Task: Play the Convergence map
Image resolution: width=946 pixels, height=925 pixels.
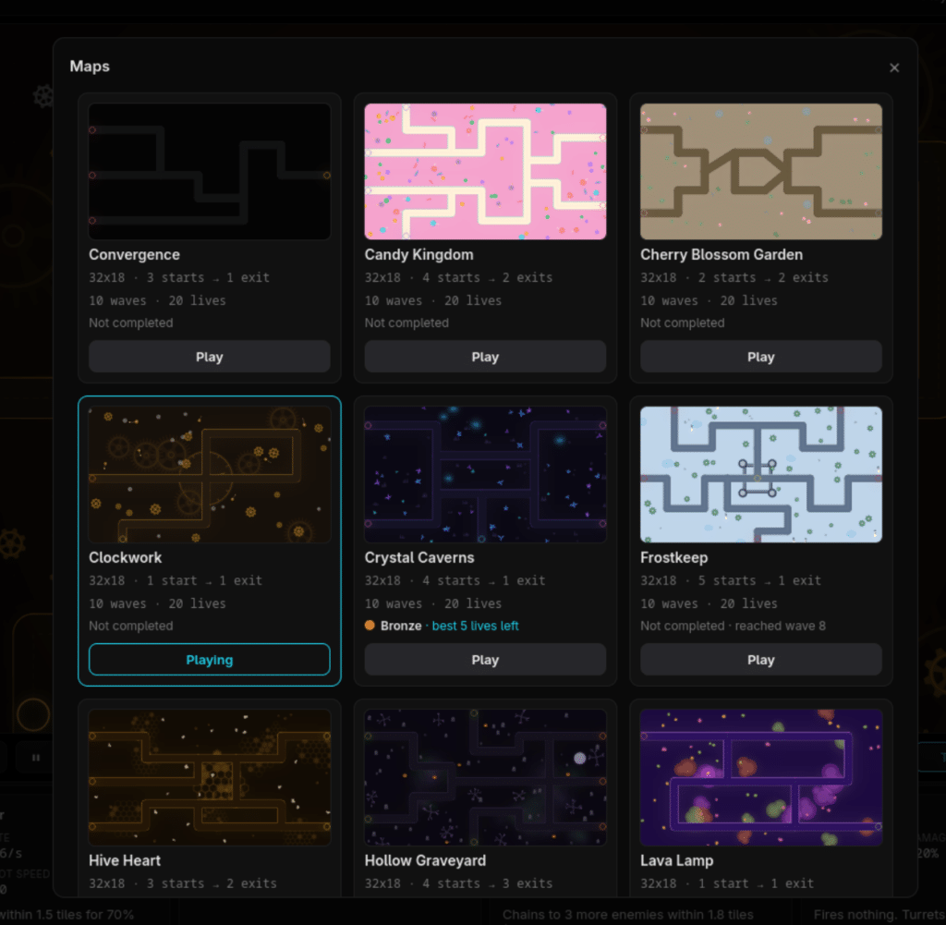Action: (210, 357)
